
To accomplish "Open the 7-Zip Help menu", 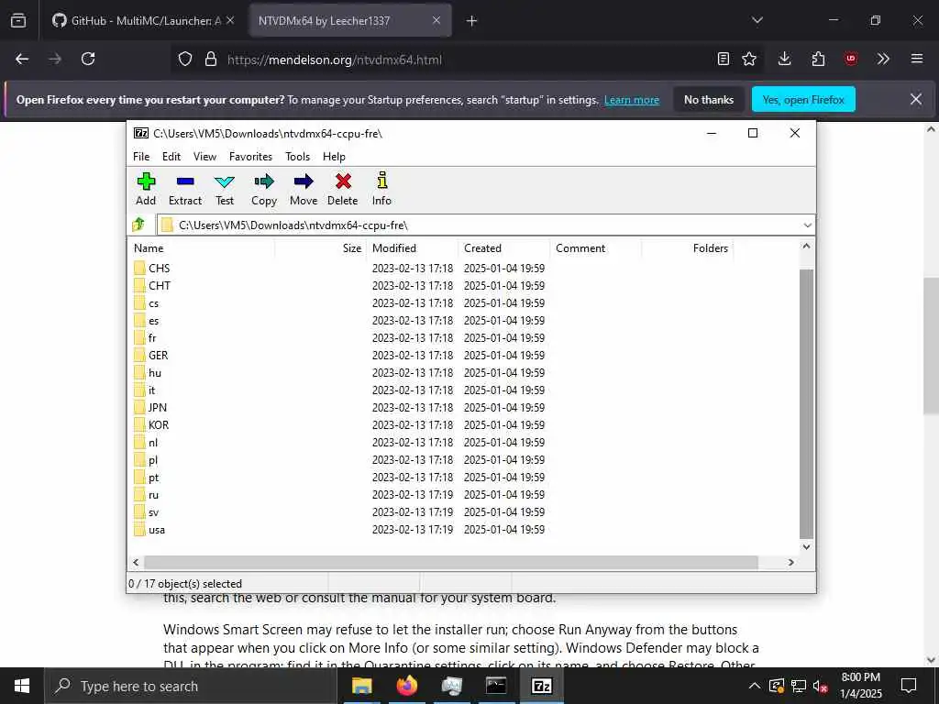I will [x=334, y=156].
